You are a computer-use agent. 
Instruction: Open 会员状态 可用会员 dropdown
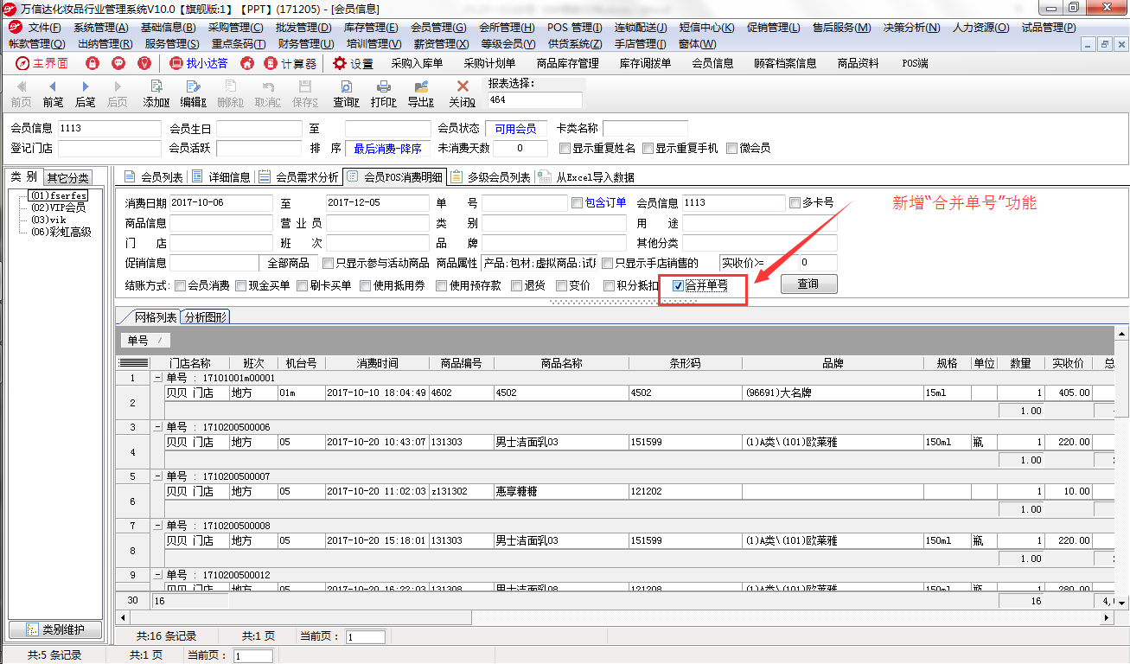point(515,129)
